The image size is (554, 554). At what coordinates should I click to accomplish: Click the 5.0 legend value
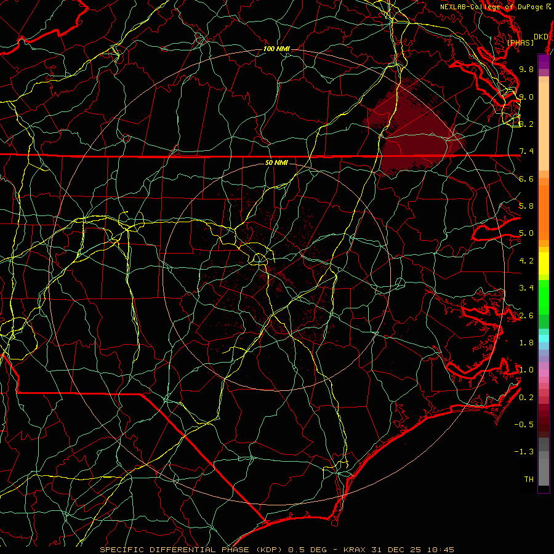(526, 233)
